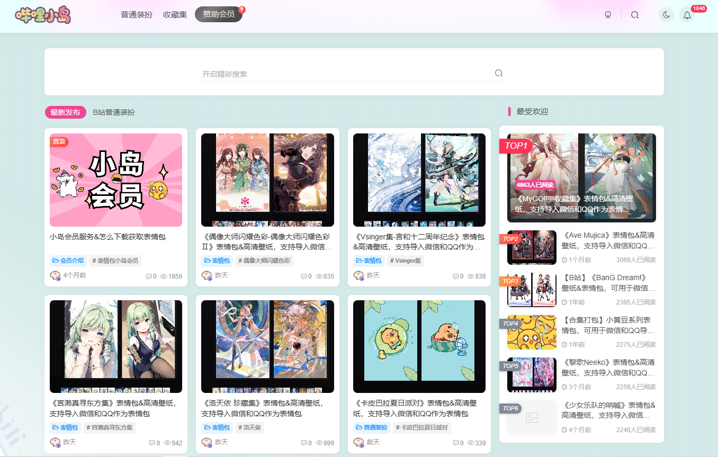This screenshot has width=718, height=457.
Task: Click the 会员介绍 category tag
Action: click(x=67, y=261)
